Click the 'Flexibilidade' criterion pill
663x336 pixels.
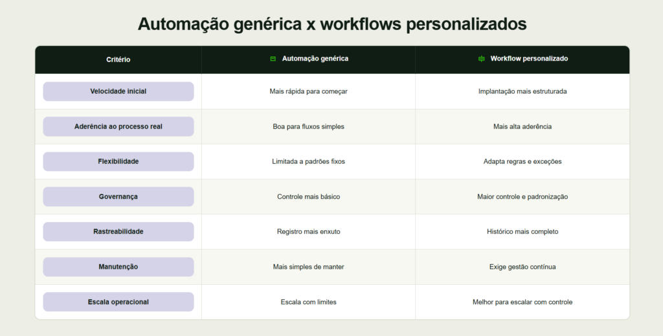[x=118, y=161]
